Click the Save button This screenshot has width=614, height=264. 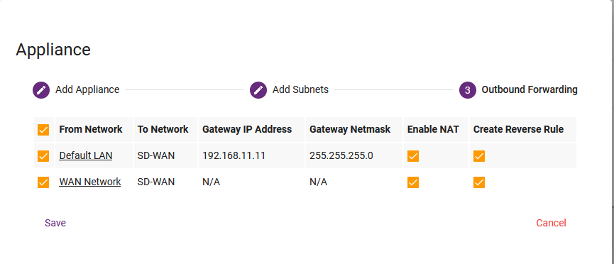point(55,223)
